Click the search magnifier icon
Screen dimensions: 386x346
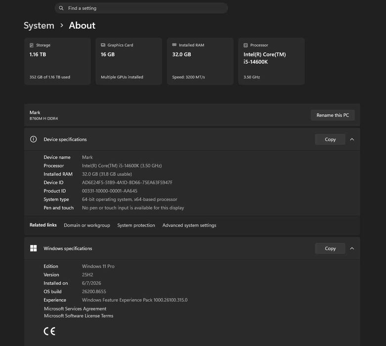[61, 8]
